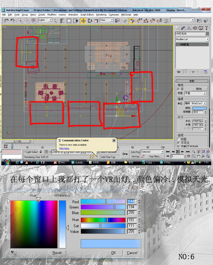Toggle the Window/Crossing selection icon
The width and height of the screenshot is (213, 265).
click(x=75, y=21)
